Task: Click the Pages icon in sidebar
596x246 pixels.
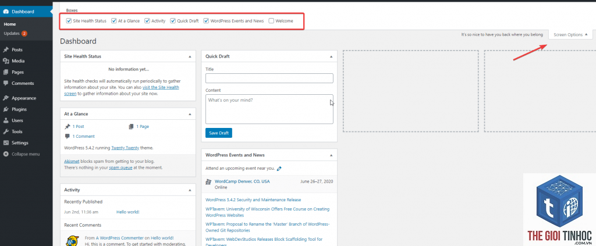Action: [6, 72]
